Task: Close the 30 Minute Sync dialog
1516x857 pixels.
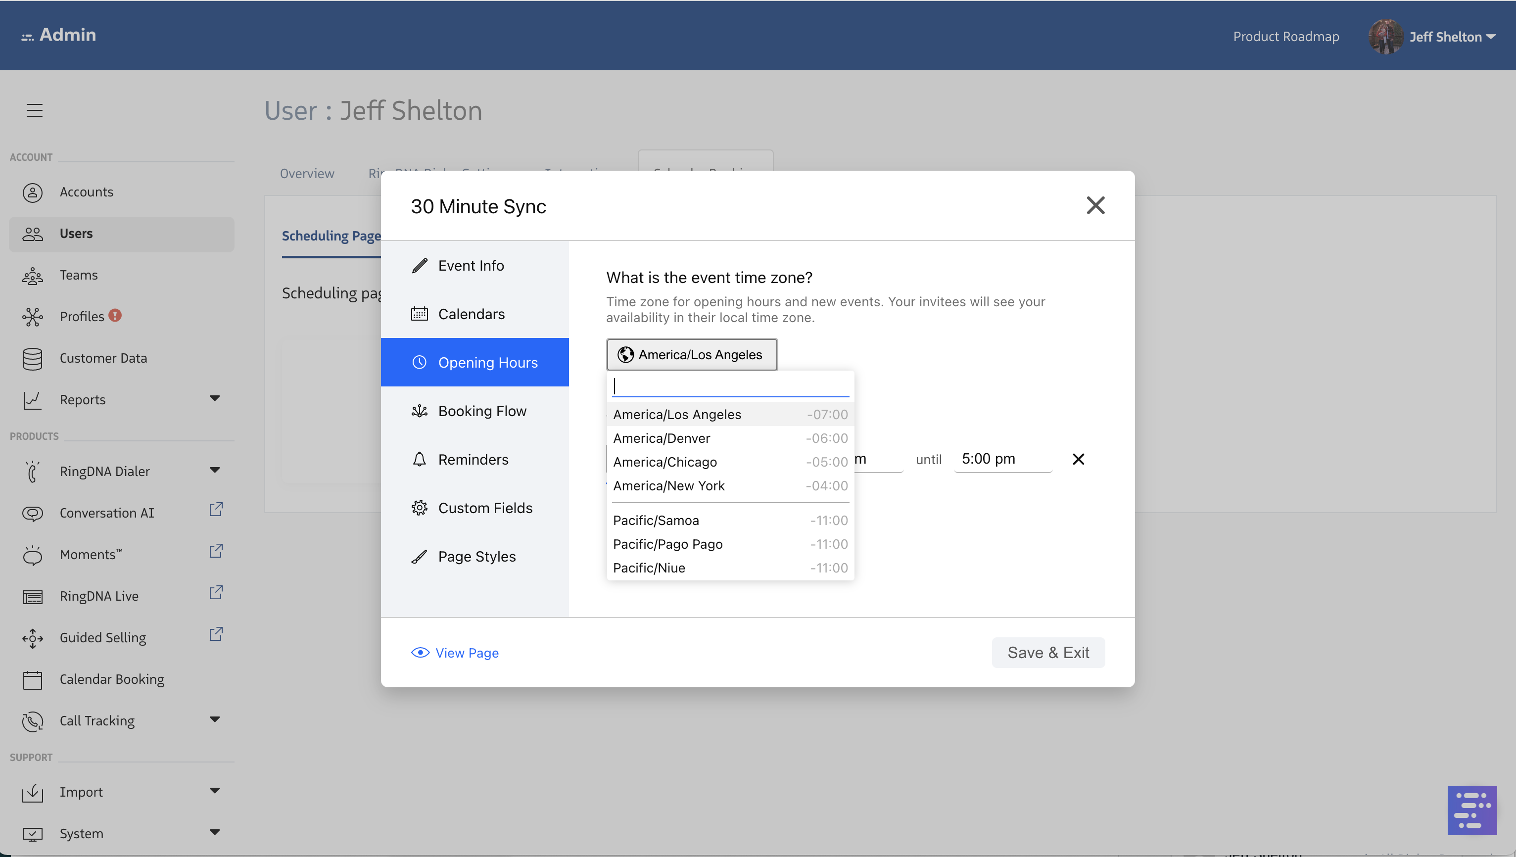Action: (1095, 205)
